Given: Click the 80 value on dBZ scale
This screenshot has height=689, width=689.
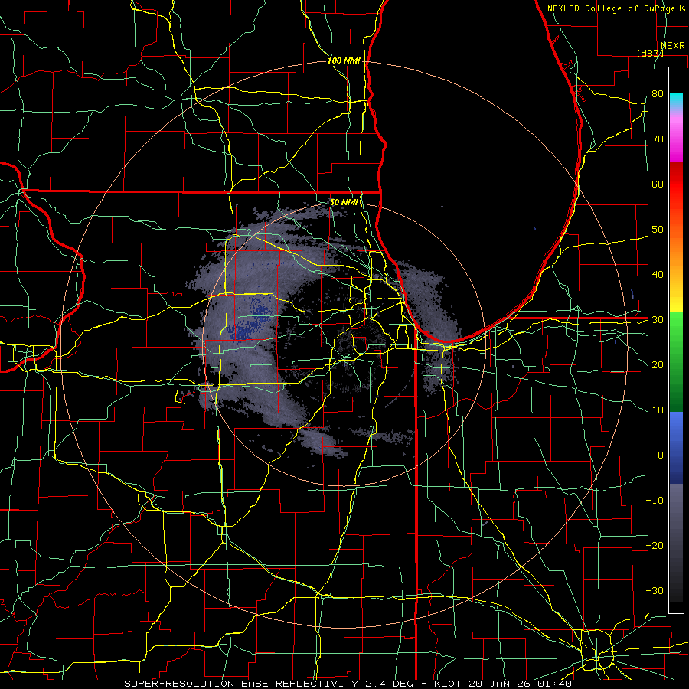Looking at the screenshot, I should pos(658,93).
